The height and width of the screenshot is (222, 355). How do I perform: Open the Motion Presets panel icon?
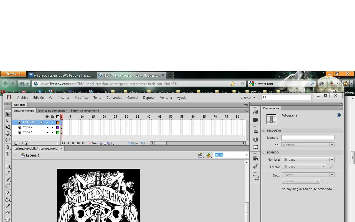[x=256, y=166]
